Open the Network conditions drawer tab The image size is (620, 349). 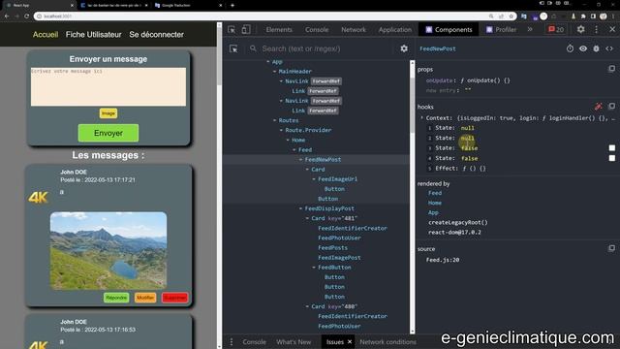[387, 342]
